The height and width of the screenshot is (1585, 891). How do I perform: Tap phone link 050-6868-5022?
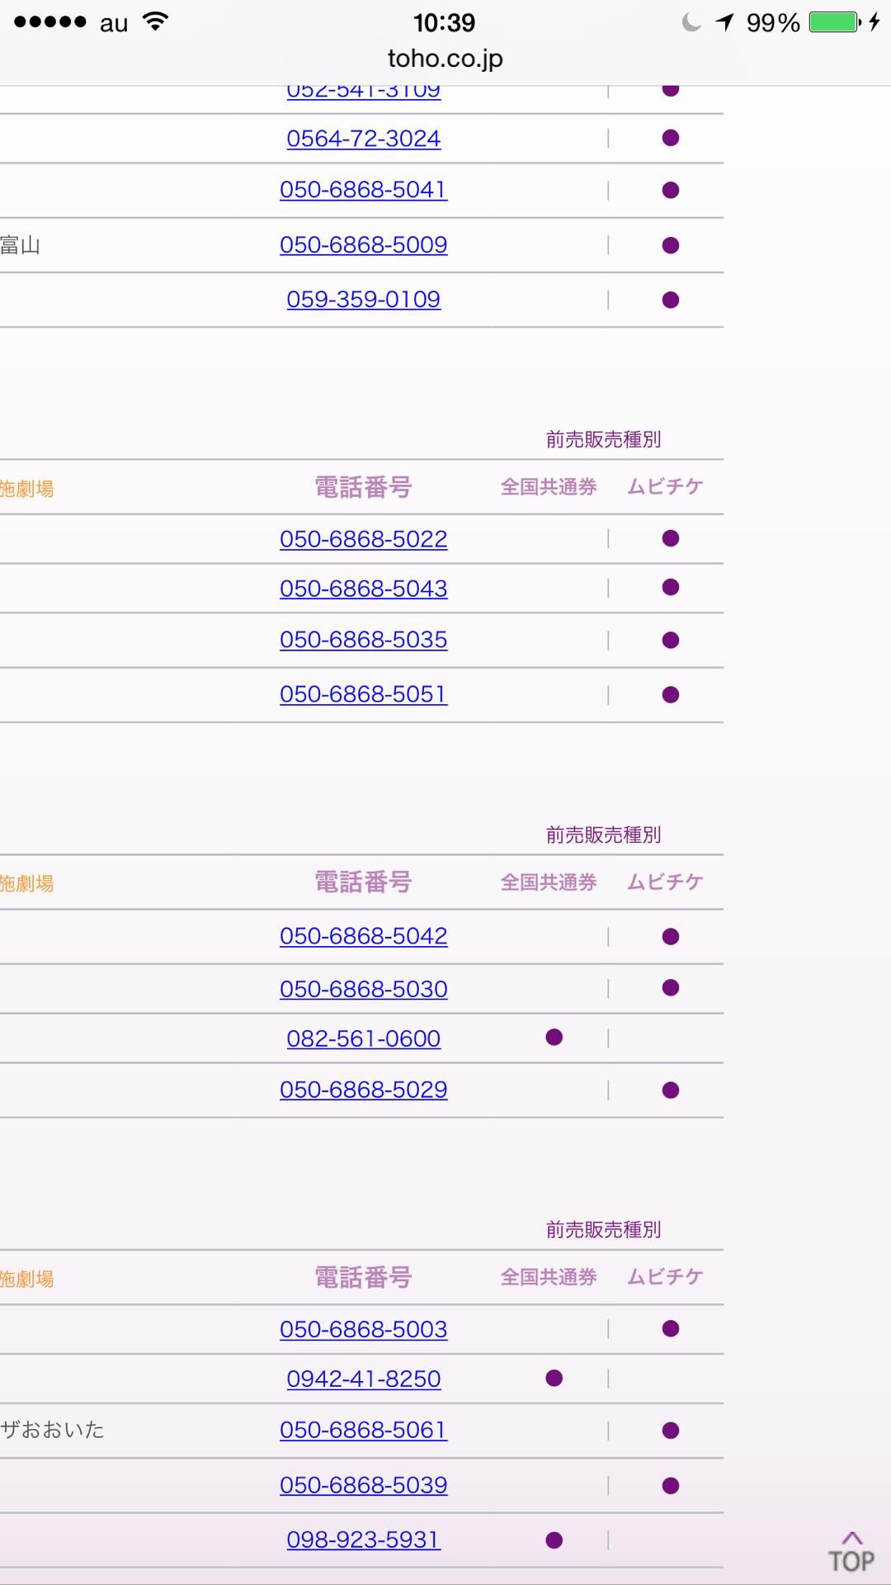coord(363,539)
